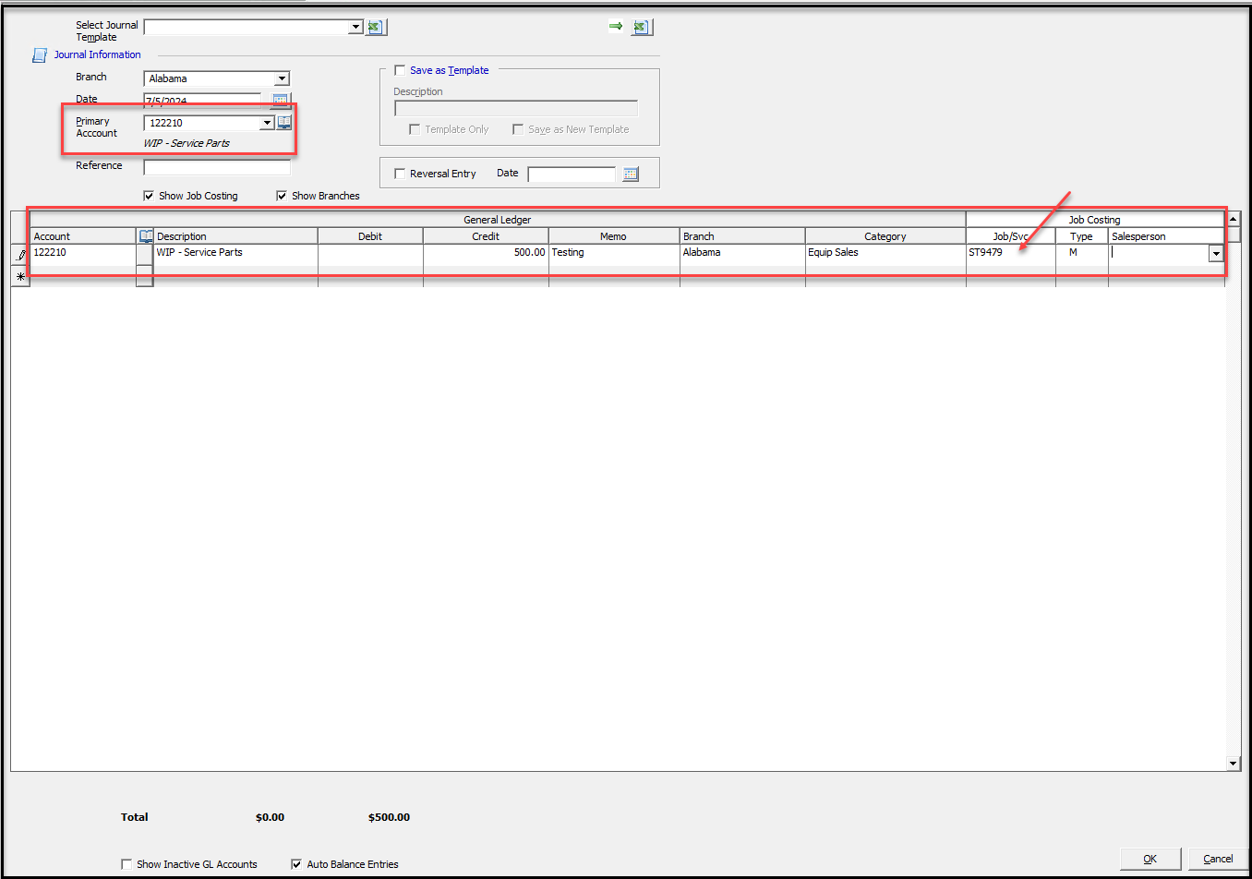Screen dimensions: 1252x879
Task: Uncheck Show Branches
Action: coord(282,196)
